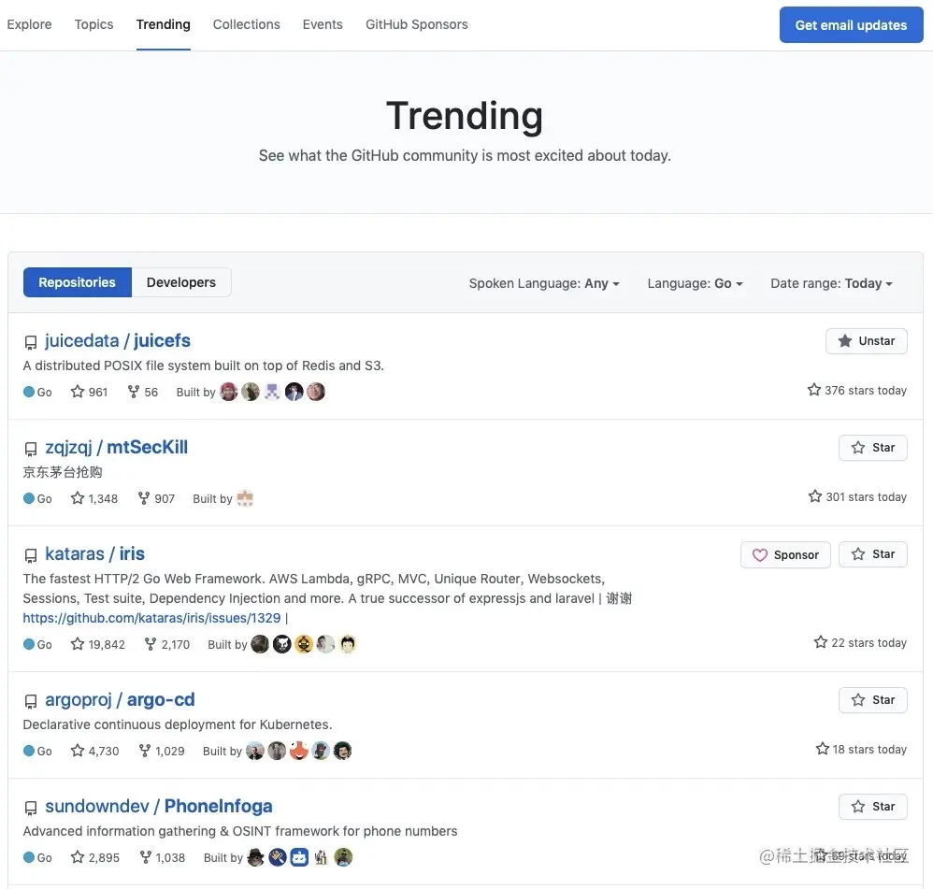
Task: Expand the Spoken Language: Any dropdown
Action: pos(544,283)
